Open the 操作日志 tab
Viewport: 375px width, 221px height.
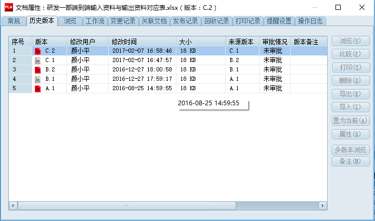[x=311, y=21]
